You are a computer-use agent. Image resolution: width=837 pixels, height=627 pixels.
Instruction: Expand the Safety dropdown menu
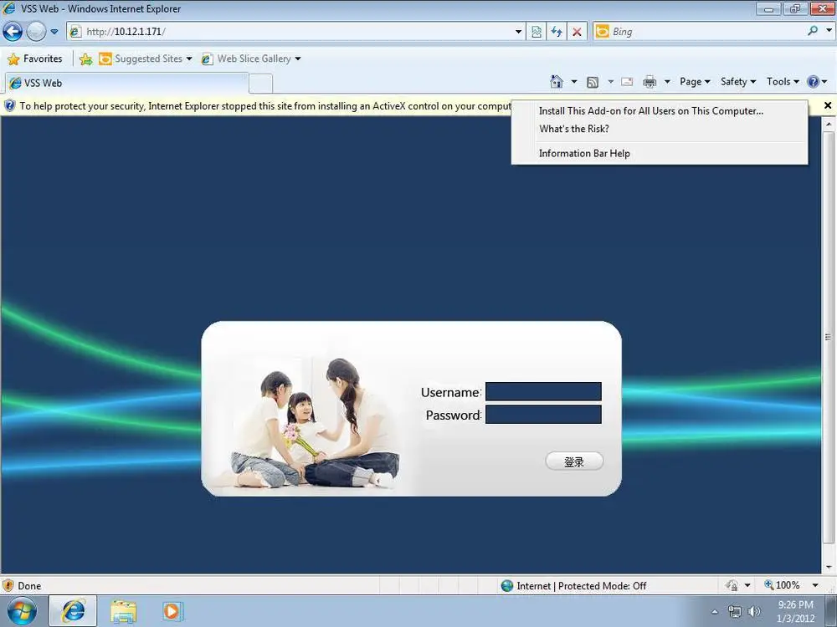point(737,82)
